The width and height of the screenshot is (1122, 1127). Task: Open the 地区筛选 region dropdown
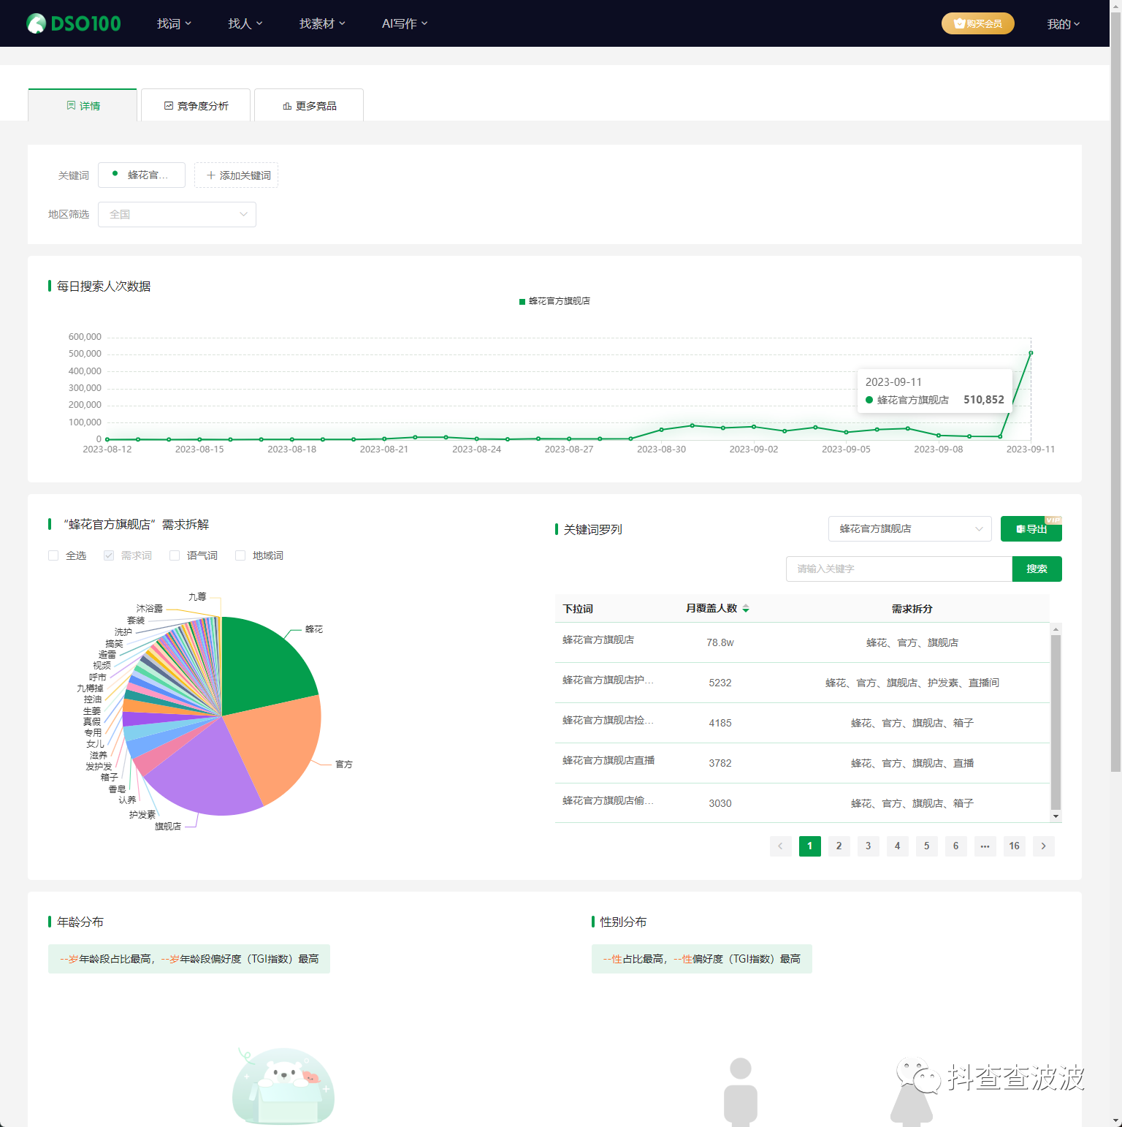tap(177, 214)
